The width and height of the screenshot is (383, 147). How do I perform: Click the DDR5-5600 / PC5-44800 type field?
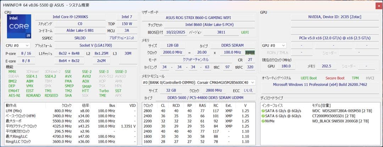click(205, 98)
